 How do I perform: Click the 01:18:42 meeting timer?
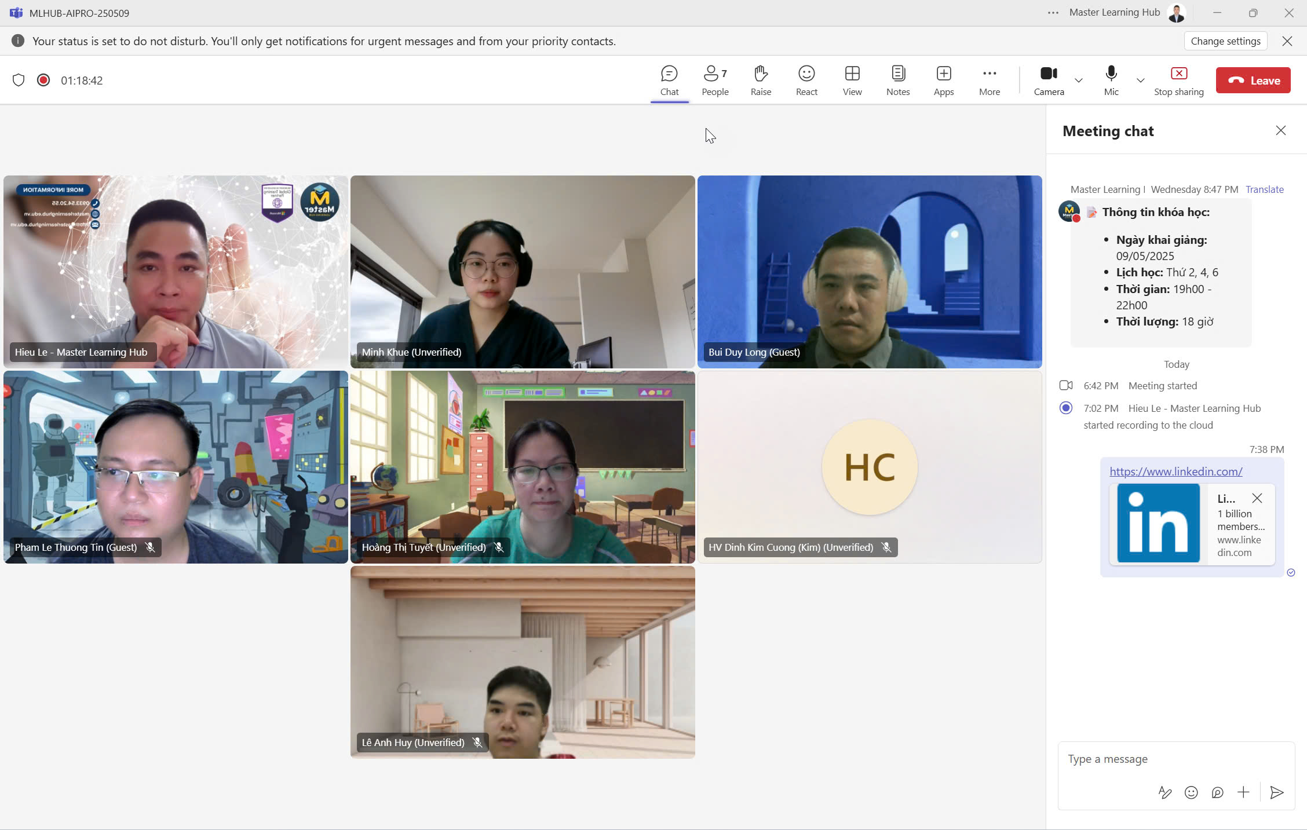(x=82, y=81)
